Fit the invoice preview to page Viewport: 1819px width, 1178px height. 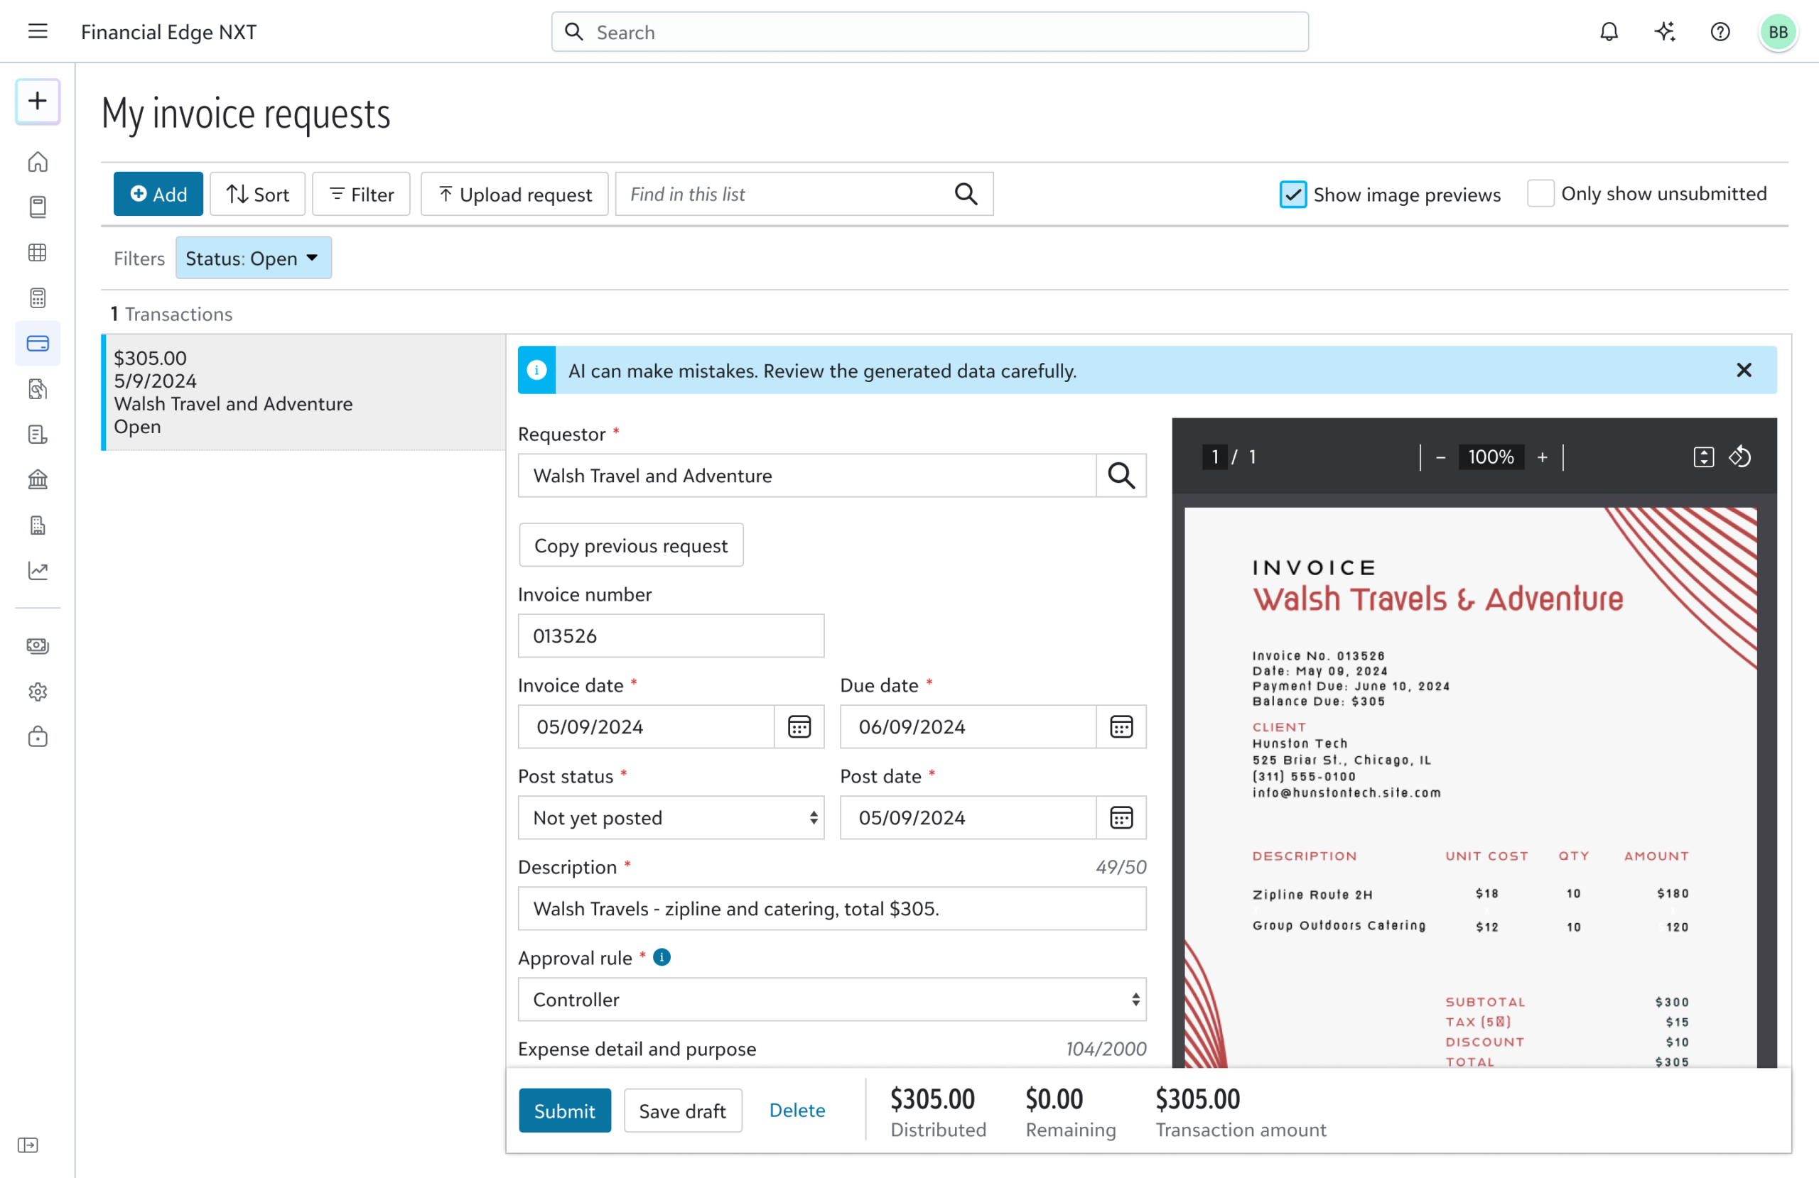point(1704,457)
